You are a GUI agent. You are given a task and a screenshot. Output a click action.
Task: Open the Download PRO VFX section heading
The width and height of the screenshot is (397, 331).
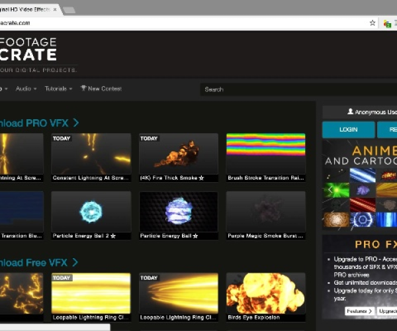pyautogui.click(x=39, y=123)
